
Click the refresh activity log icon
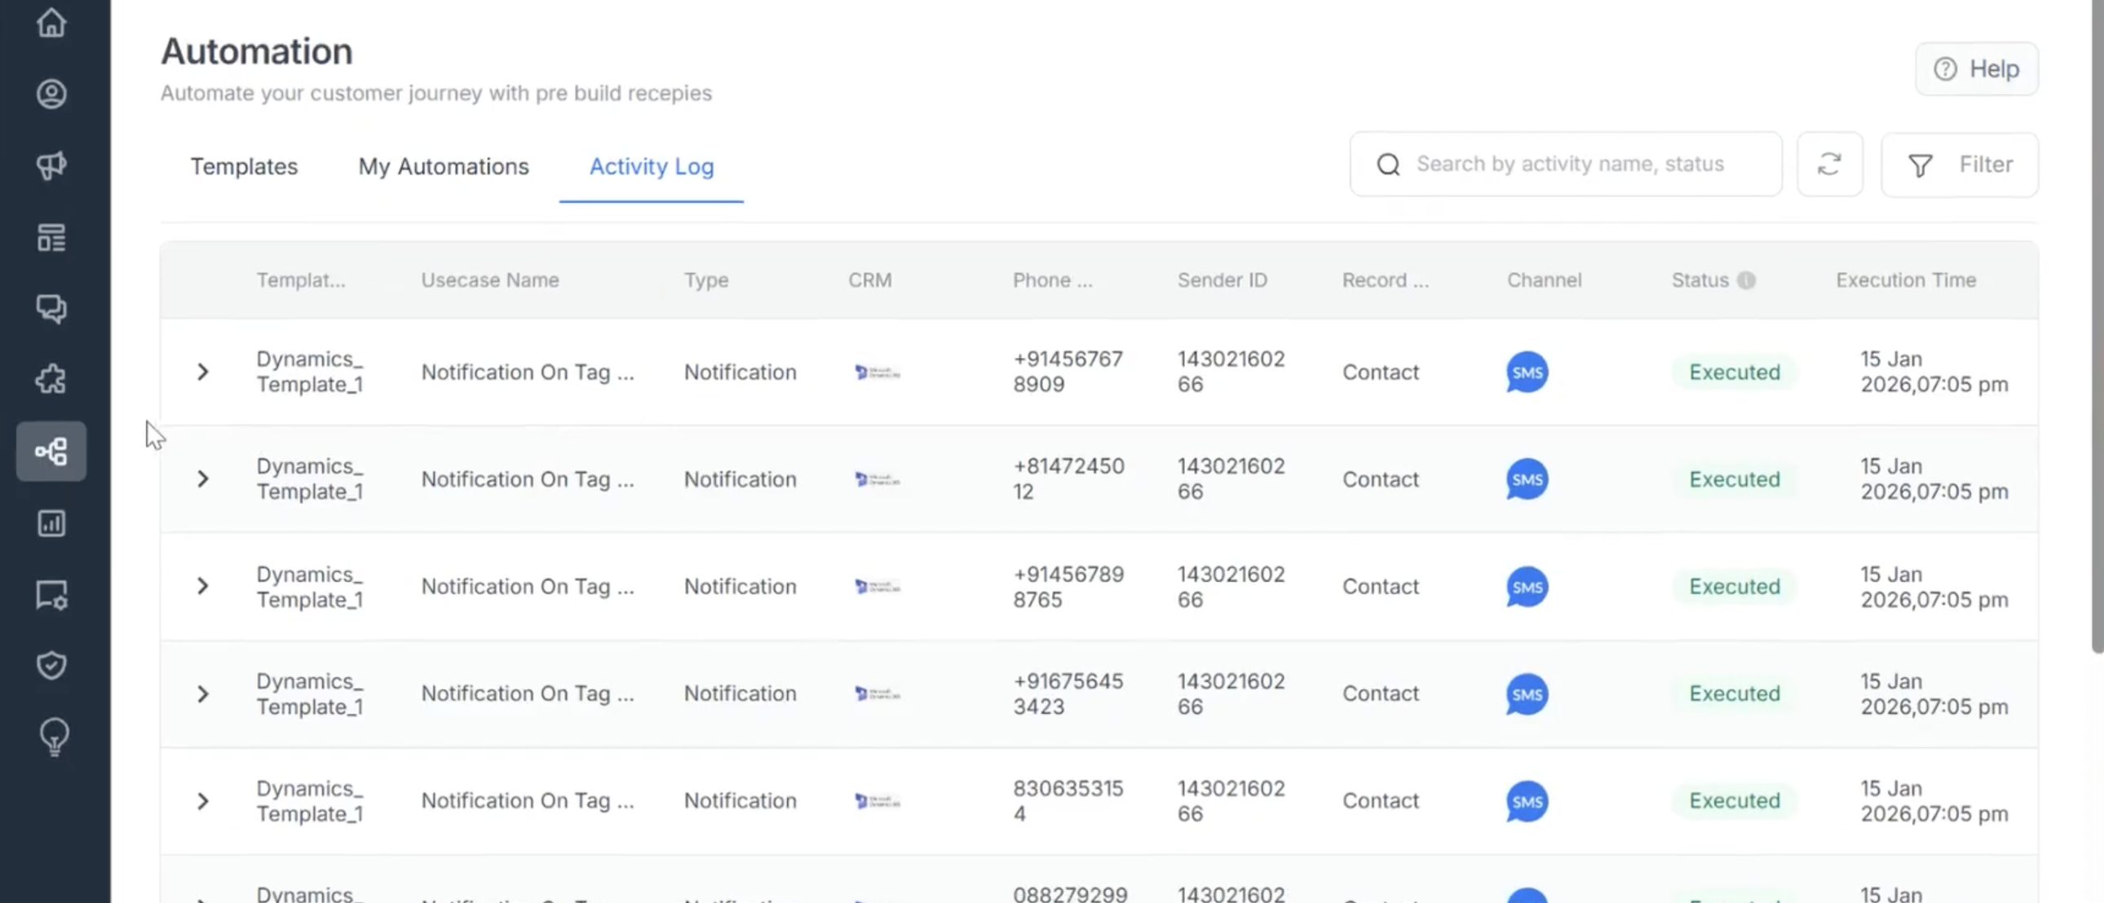1829,164
